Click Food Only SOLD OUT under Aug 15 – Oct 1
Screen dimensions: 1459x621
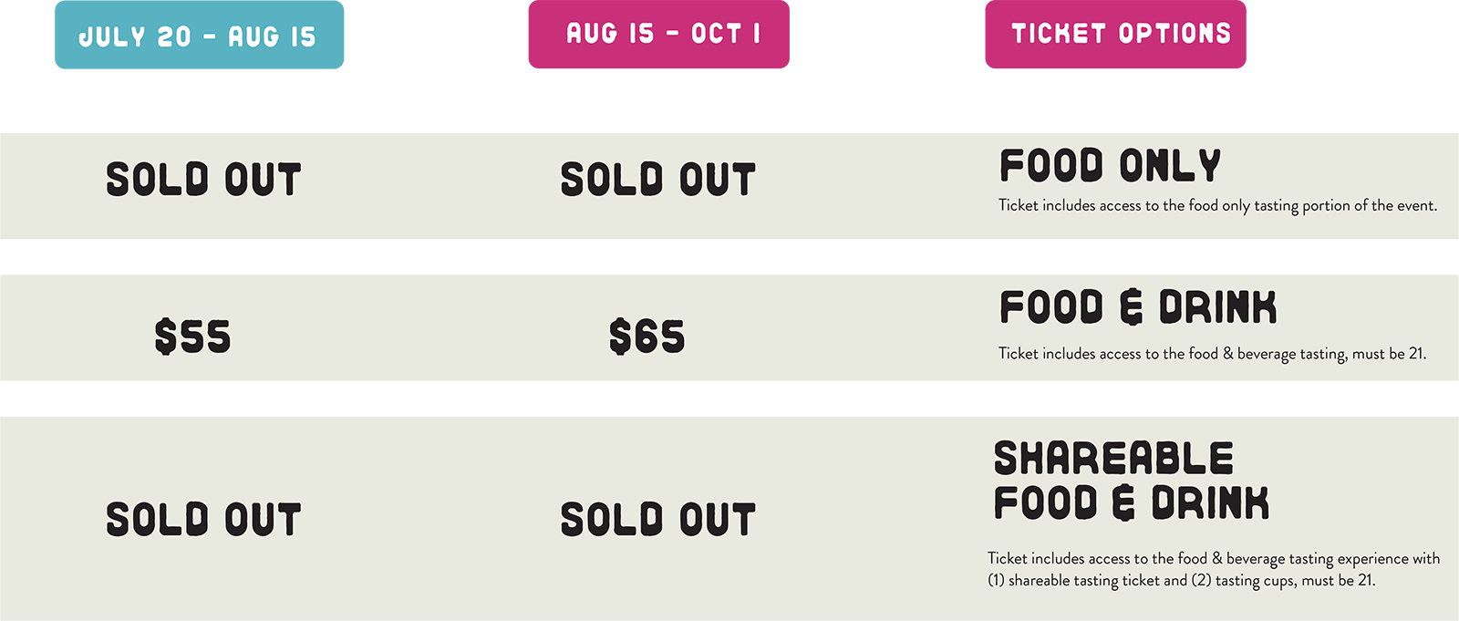coord(657,180)
